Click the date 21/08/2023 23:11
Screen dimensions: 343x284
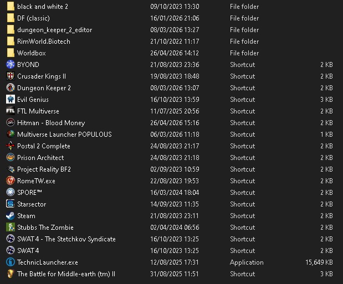175,216
